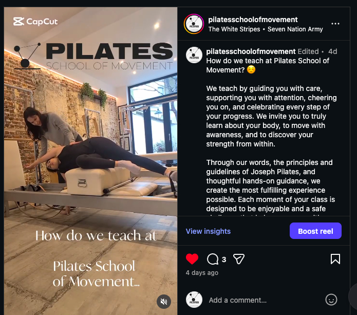The width and height of the screenshot is (357, 315).
Task: Focus the Add a comment field
Action: (264, 300)
